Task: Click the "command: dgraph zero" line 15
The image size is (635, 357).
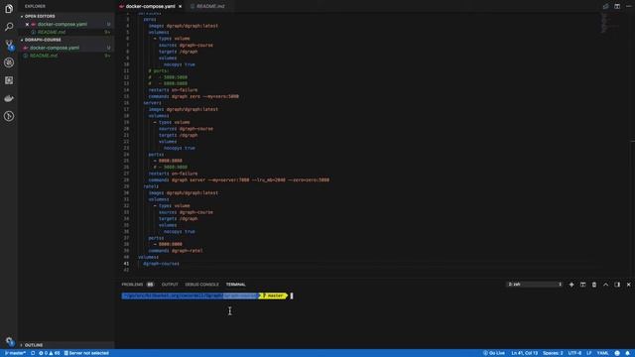Action: point(193,96)
